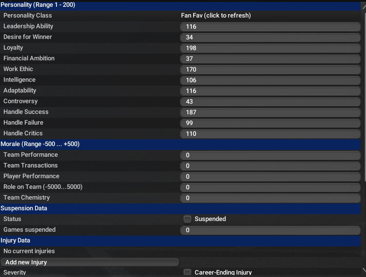Click the Add new Injury button

[90, 262]
